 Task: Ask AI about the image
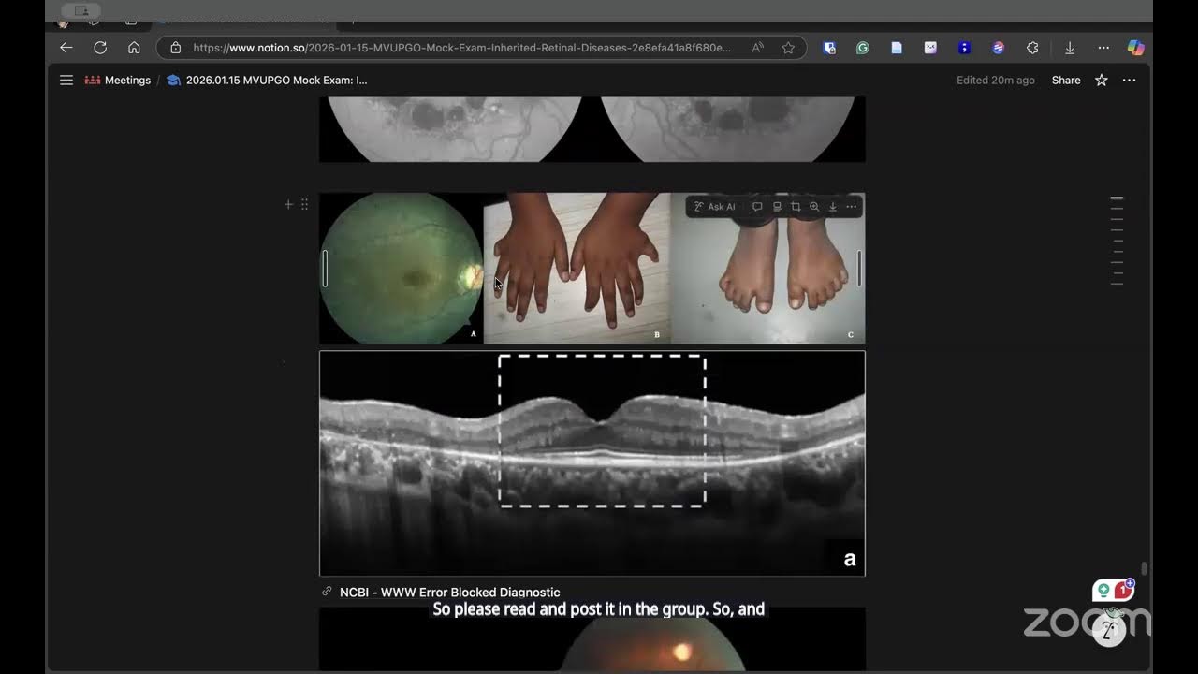[715, 207]
